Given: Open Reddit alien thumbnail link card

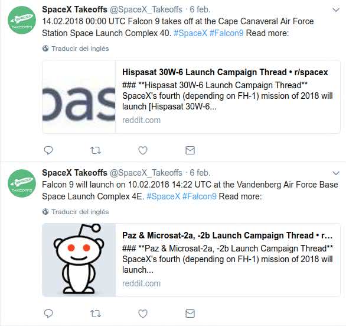Looking at the screenshot, I should [x=79, y=260].
